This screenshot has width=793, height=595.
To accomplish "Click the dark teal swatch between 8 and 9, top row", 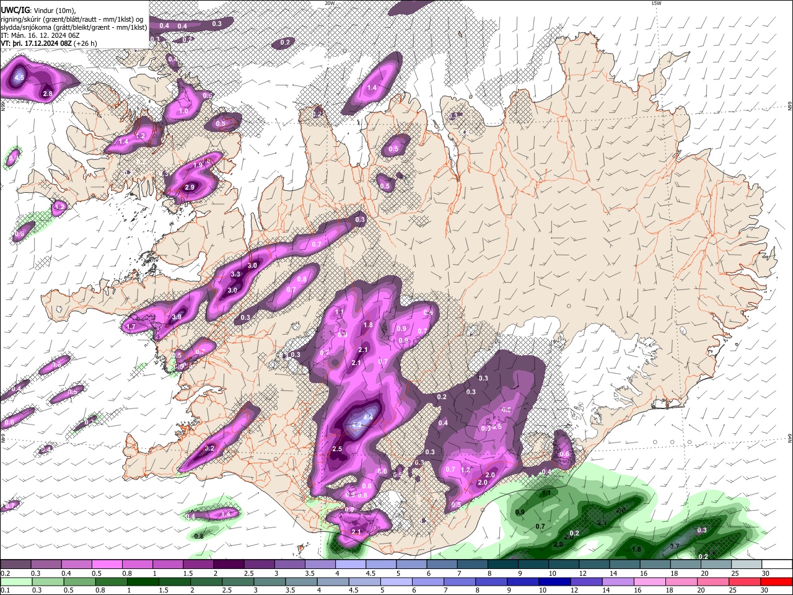I will tap(502, 564).
